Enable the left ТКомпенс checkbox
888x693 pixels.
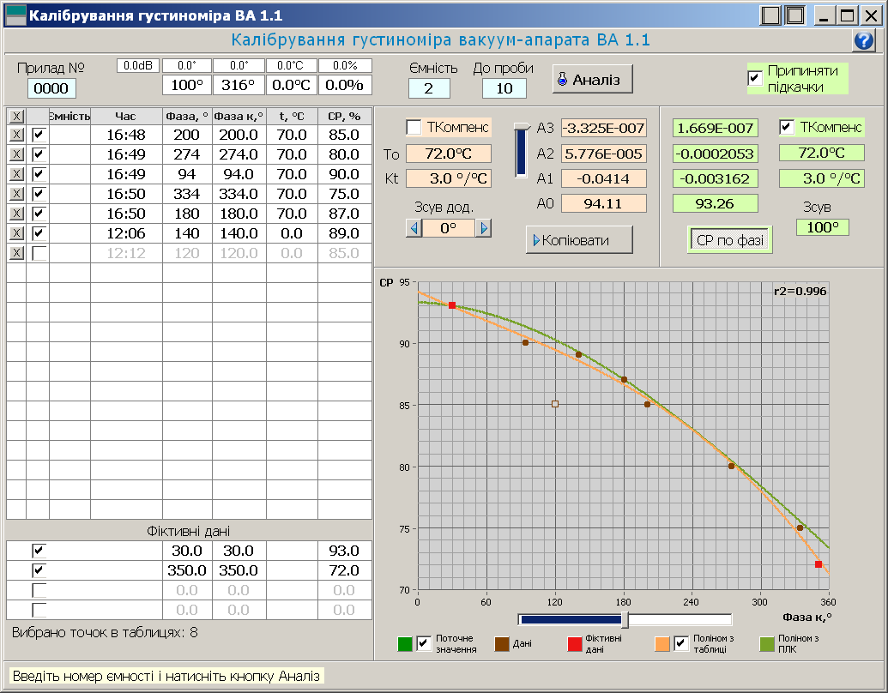point(414,128)
